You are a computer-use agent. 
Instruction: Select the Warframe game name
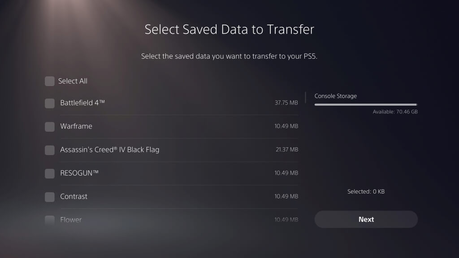pyautogui.click(x=76, y=126)
